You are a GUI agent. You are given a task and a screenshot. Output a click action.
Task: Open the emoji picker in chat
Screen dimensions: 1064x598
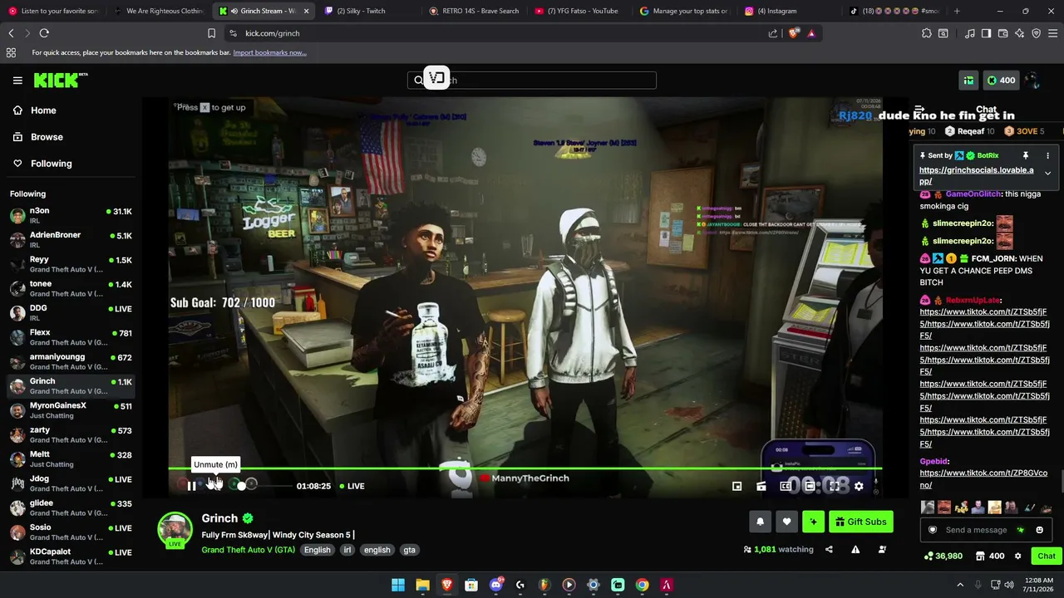1039,530
